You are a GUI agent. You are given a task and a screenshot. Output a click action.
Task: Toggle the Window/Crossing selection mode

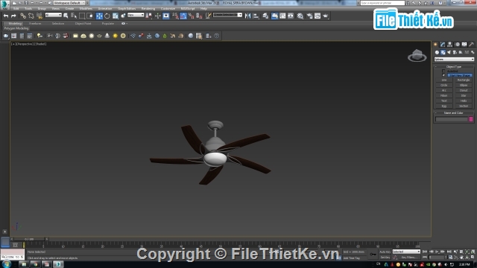[89, 16]
